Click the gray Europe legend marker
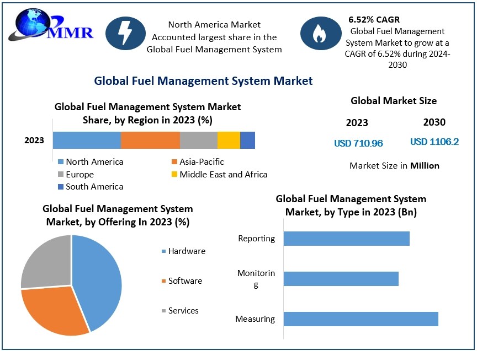Viewport: 477px width, 351px height. [x=62, y=174]
